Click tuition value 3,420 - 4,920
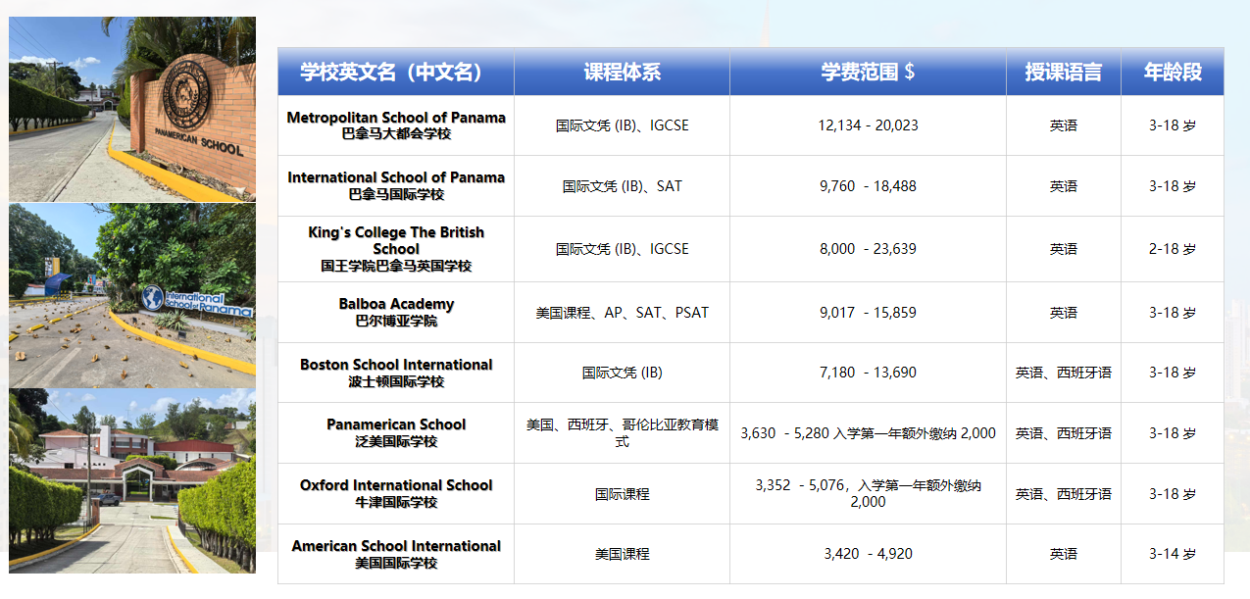1250x599 pixels. (868, 554)
